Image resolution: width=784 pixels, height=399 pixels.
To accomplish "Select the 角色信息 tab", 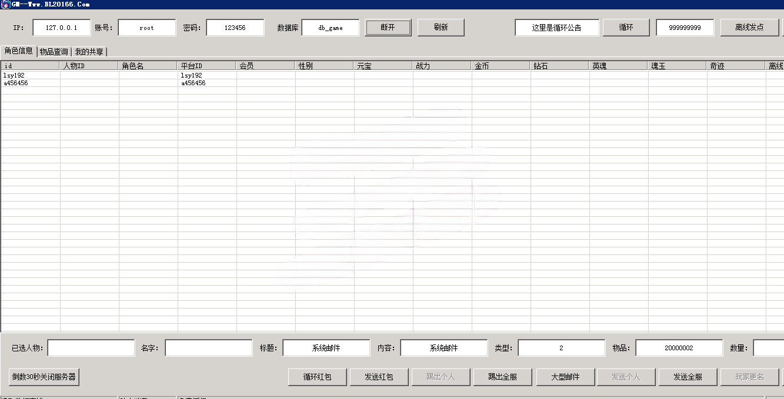I will [18, 51].
